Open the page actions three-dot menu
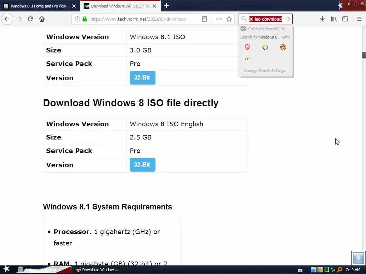366x274 pixels. tap(219, 19)
